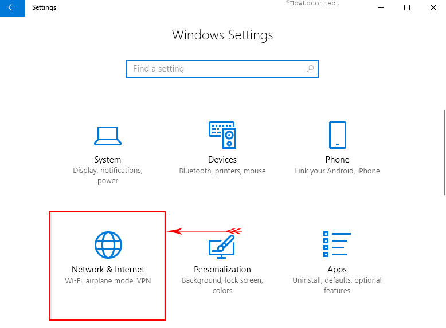Open the Apps list icon
The image size is (446, 328).
click(x=337, y=244)
